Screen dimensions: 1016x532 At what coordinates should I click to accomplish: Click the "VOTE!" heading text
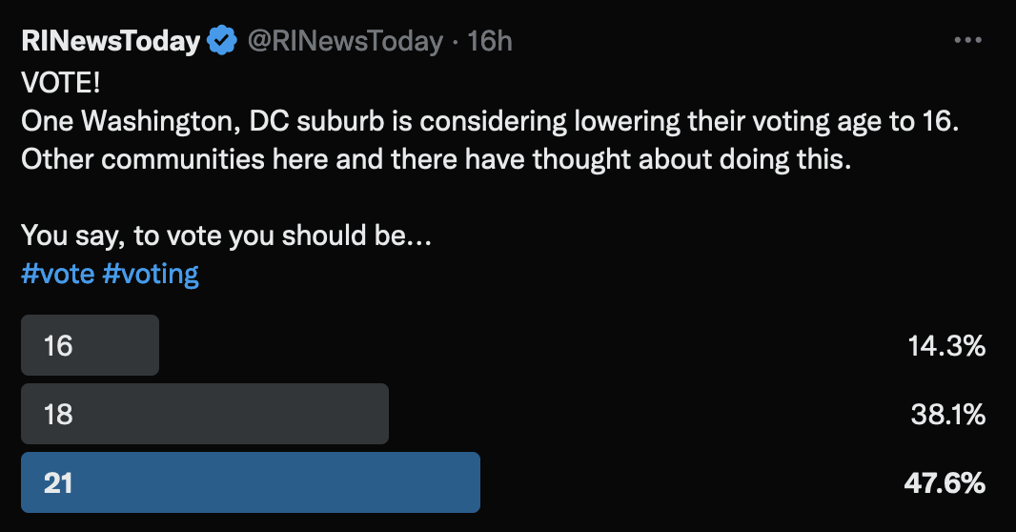point(61,83)
